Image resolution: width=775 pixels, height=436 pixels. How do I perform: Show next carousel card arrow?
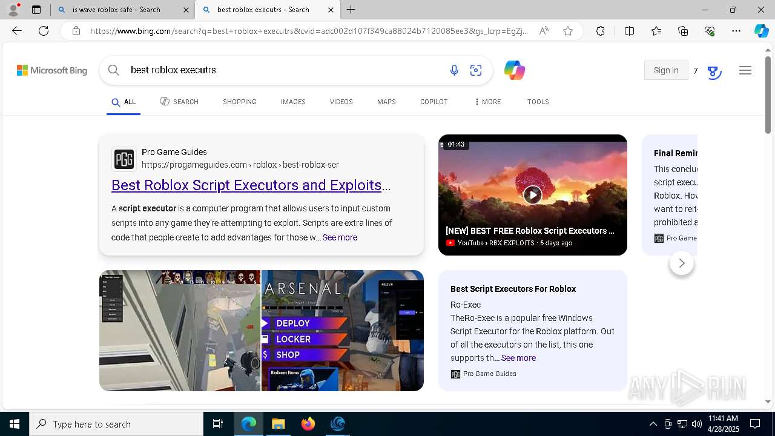click(x=682, y=263)
